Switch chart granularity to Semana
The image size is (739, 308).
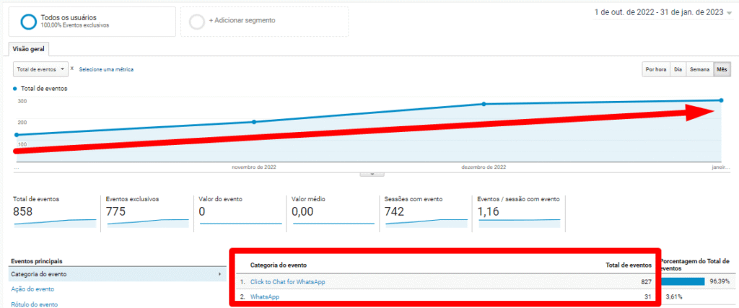click(x=699, y=69)
